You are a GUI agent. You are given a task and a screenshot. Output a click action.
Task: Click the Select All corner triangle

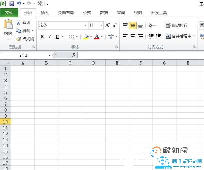click(x=5, y=63)
